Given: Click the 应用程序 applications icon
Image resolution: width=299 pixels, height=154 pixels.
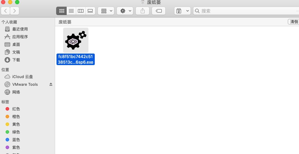Looking at the screenshot, I should click(x=7, y=37).
